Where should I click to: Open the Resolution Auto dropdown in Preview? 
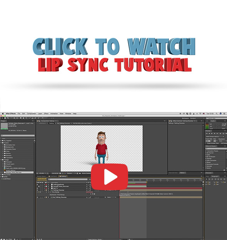[x=223, y=141]
